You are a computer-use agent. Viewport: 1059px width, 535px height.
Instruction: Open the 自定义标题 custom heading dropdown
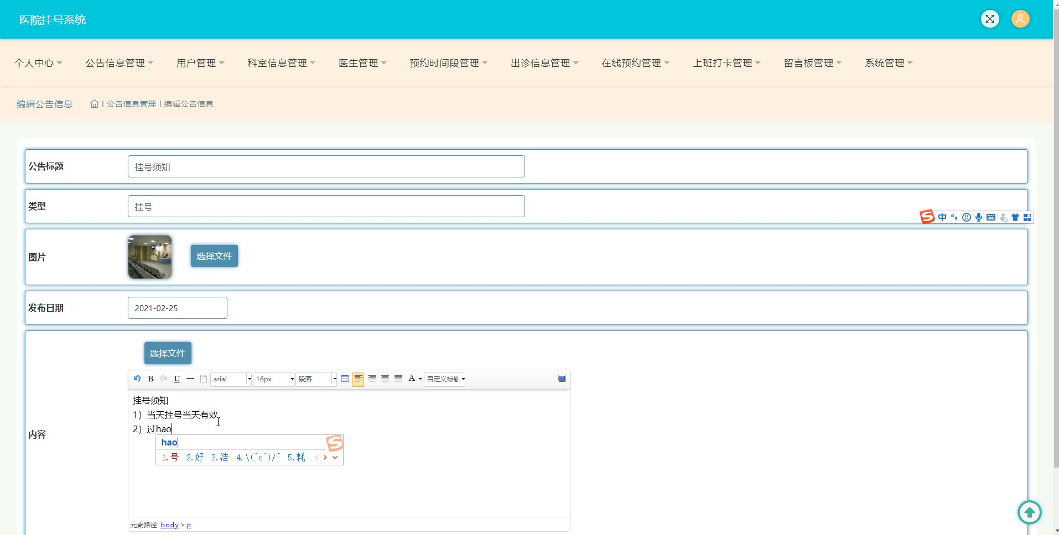pyautogui.click(x=445, y=379)
